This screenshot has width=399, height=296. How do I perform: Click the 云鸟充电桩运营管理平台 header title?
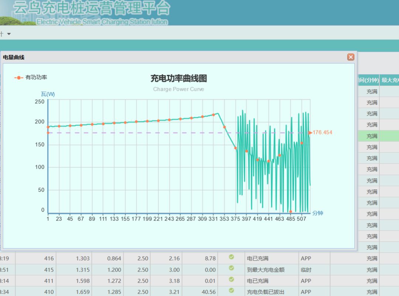92,8
